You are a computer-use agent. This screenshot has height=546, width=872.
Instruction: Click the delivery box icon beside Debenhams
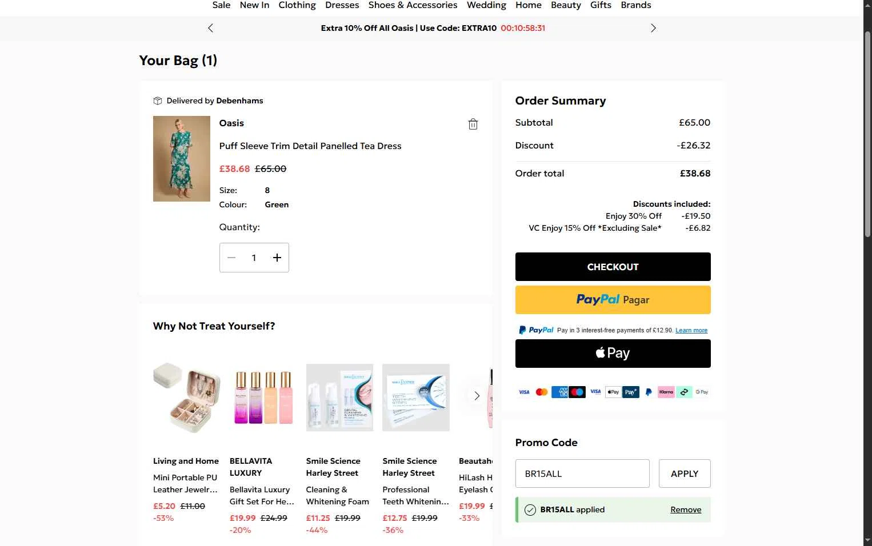tap(158, 101)
